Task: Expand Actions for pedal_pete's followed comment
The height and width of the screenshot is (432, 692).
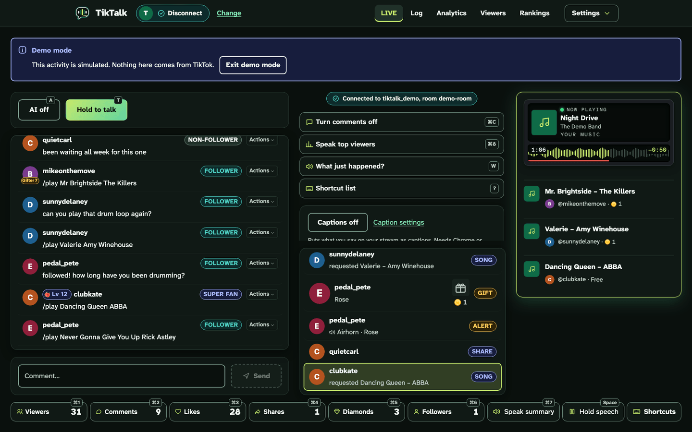Action: point(262,263)
